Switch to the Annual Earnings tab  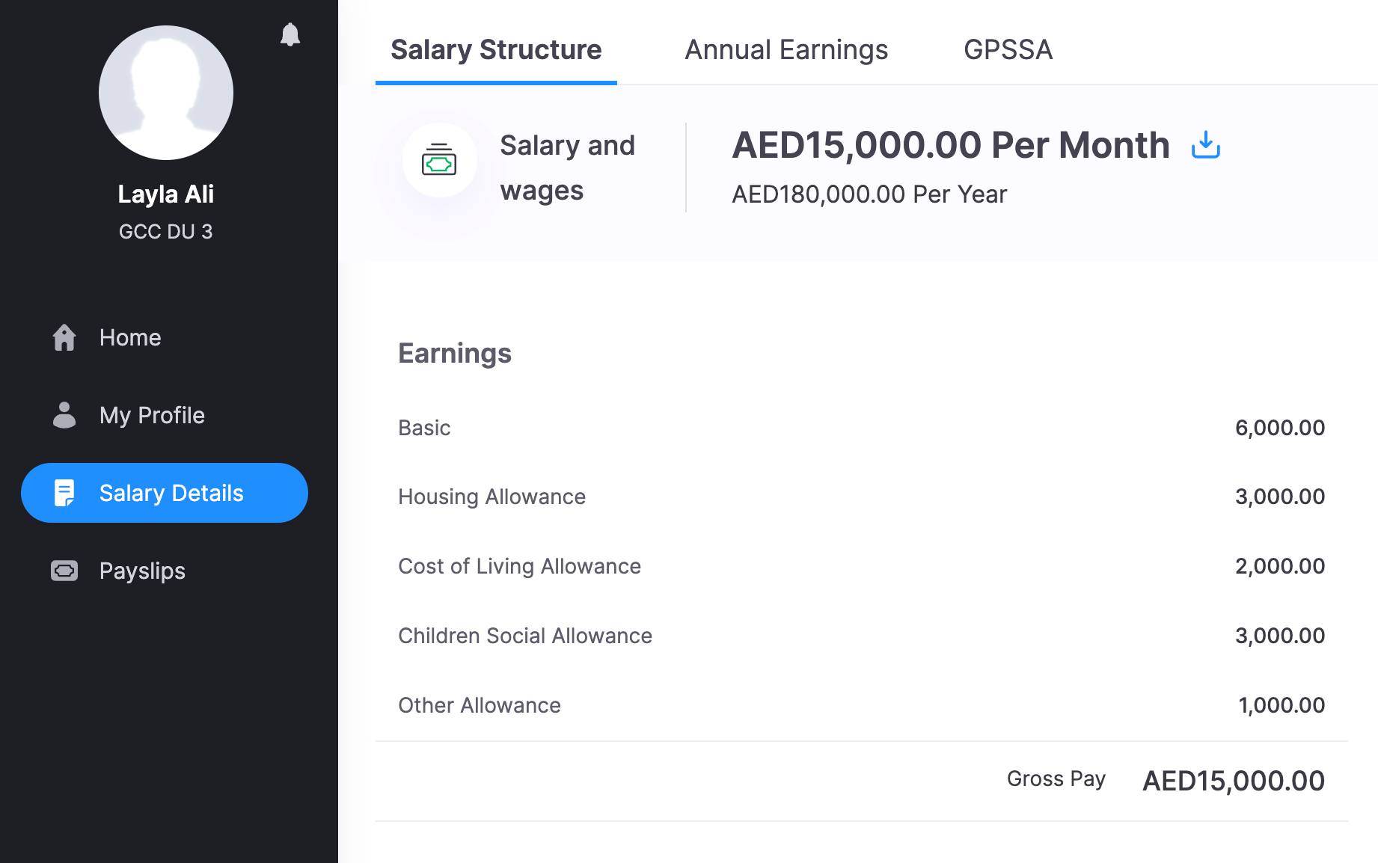pos(786,49)
